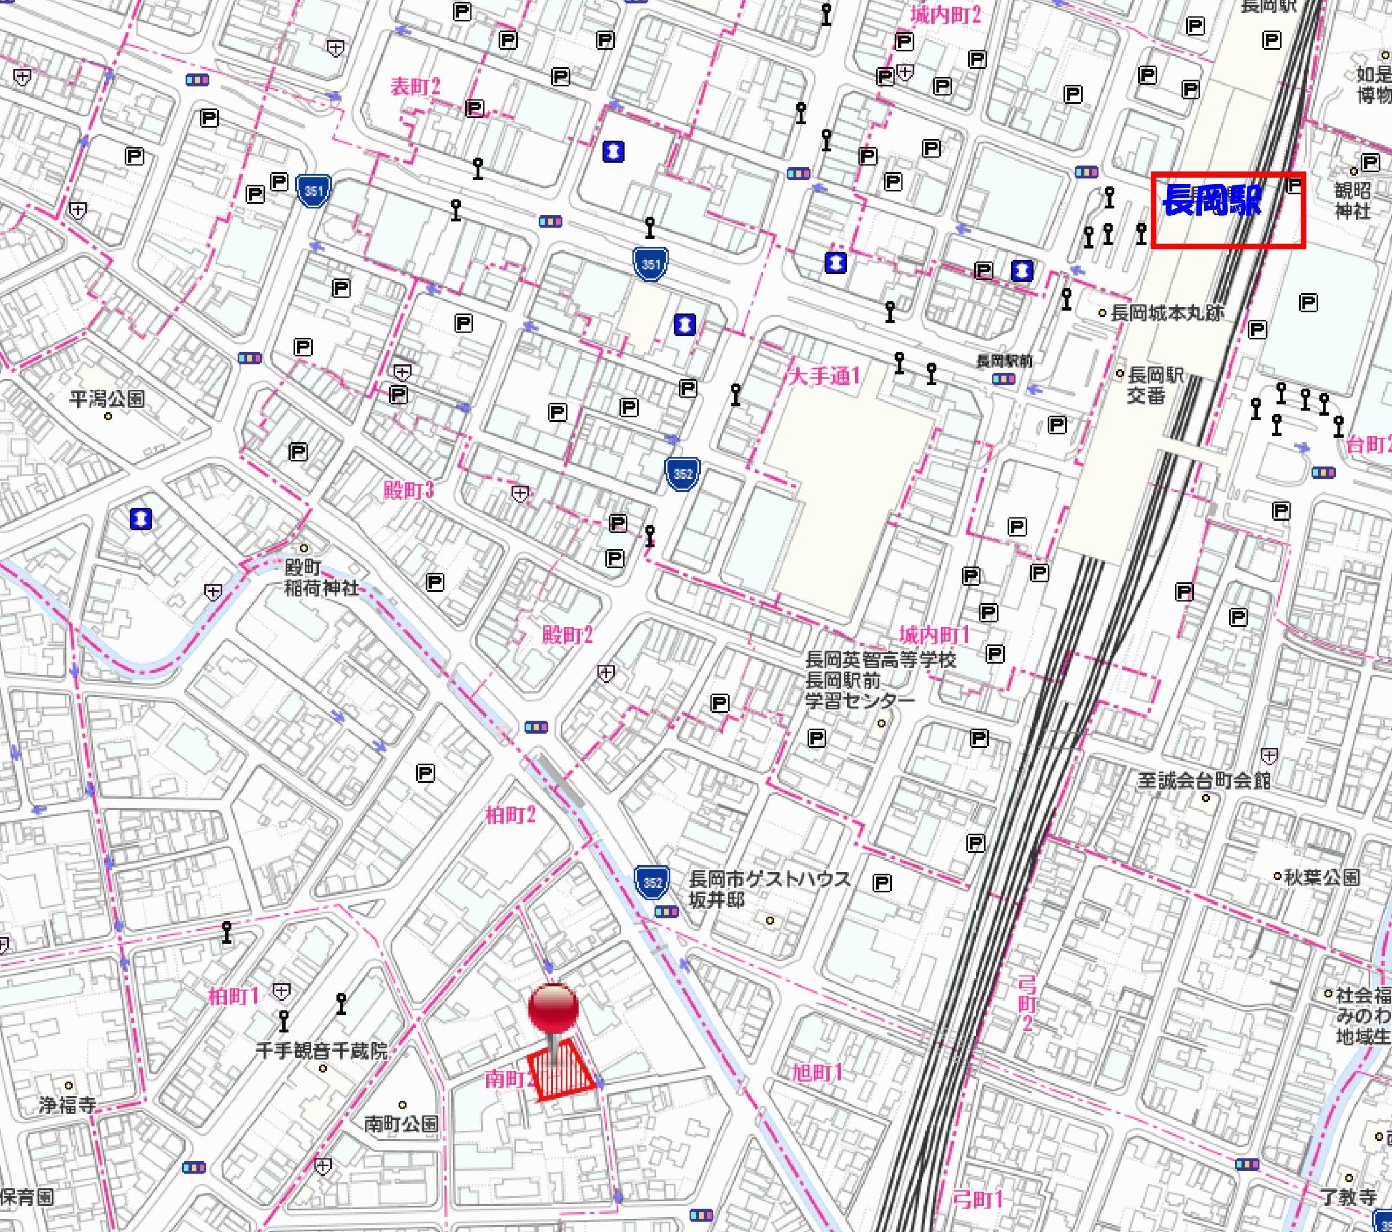Select the 大手通1 district label

(824, 376)
